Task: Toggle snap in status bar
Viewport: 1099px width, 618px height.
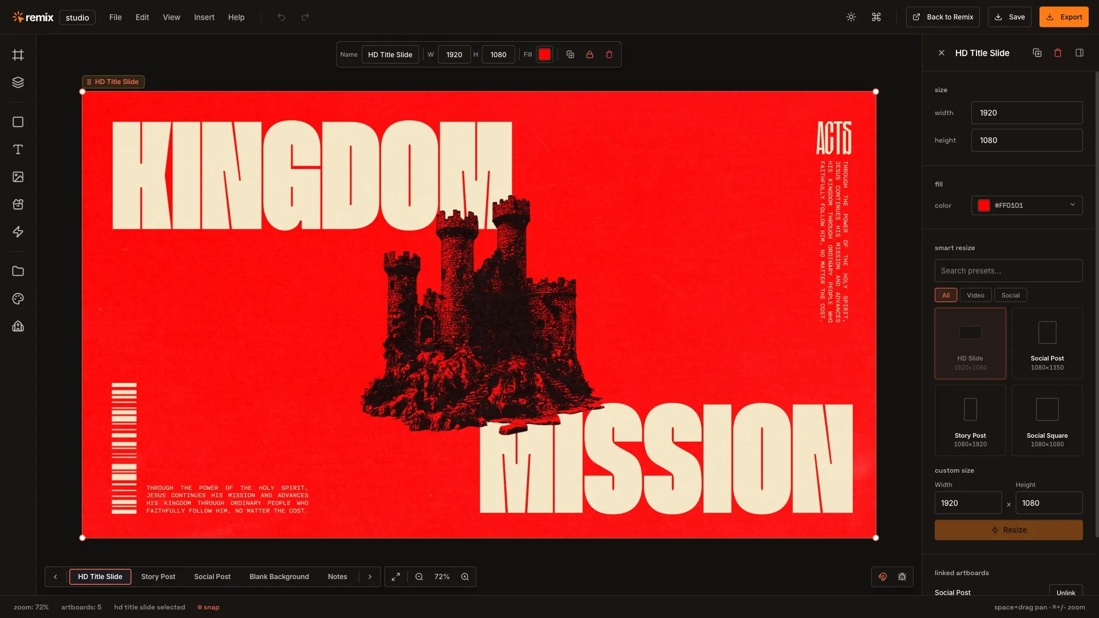Action: (x=208, y=607)
